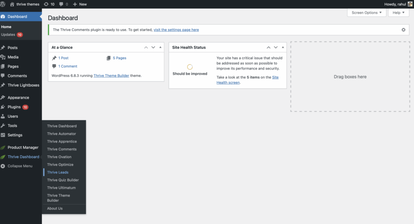414x224 pixels.
Task: Open rahul's user avatar in admin bar
Action: pos(409,4)
